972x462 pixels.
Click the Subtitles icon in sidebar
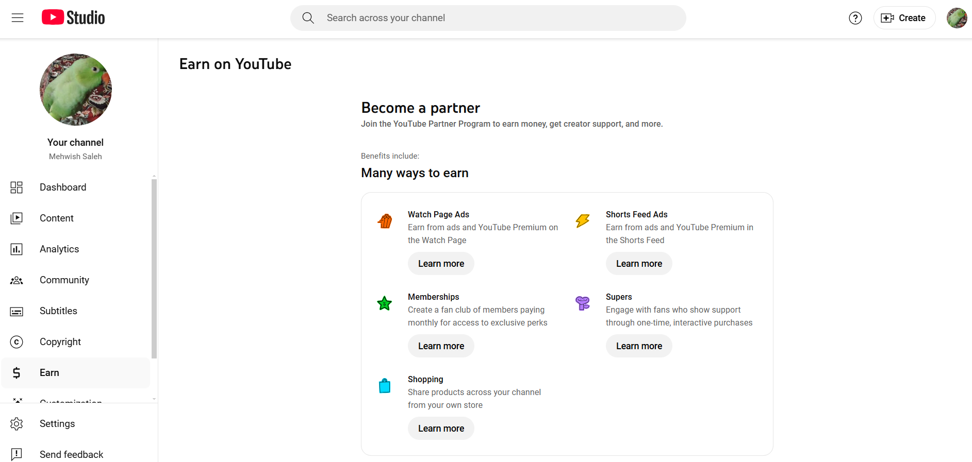[17, 311]
